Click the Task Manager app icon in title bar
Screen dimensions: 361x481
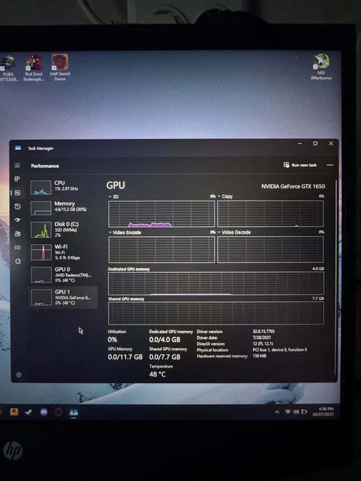(18, 148)
